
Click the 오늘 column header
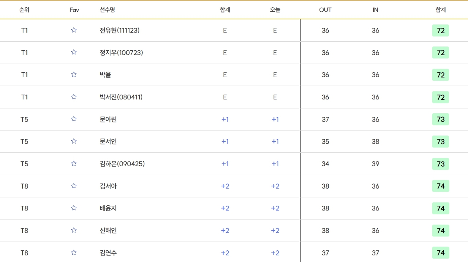point(275,10)
